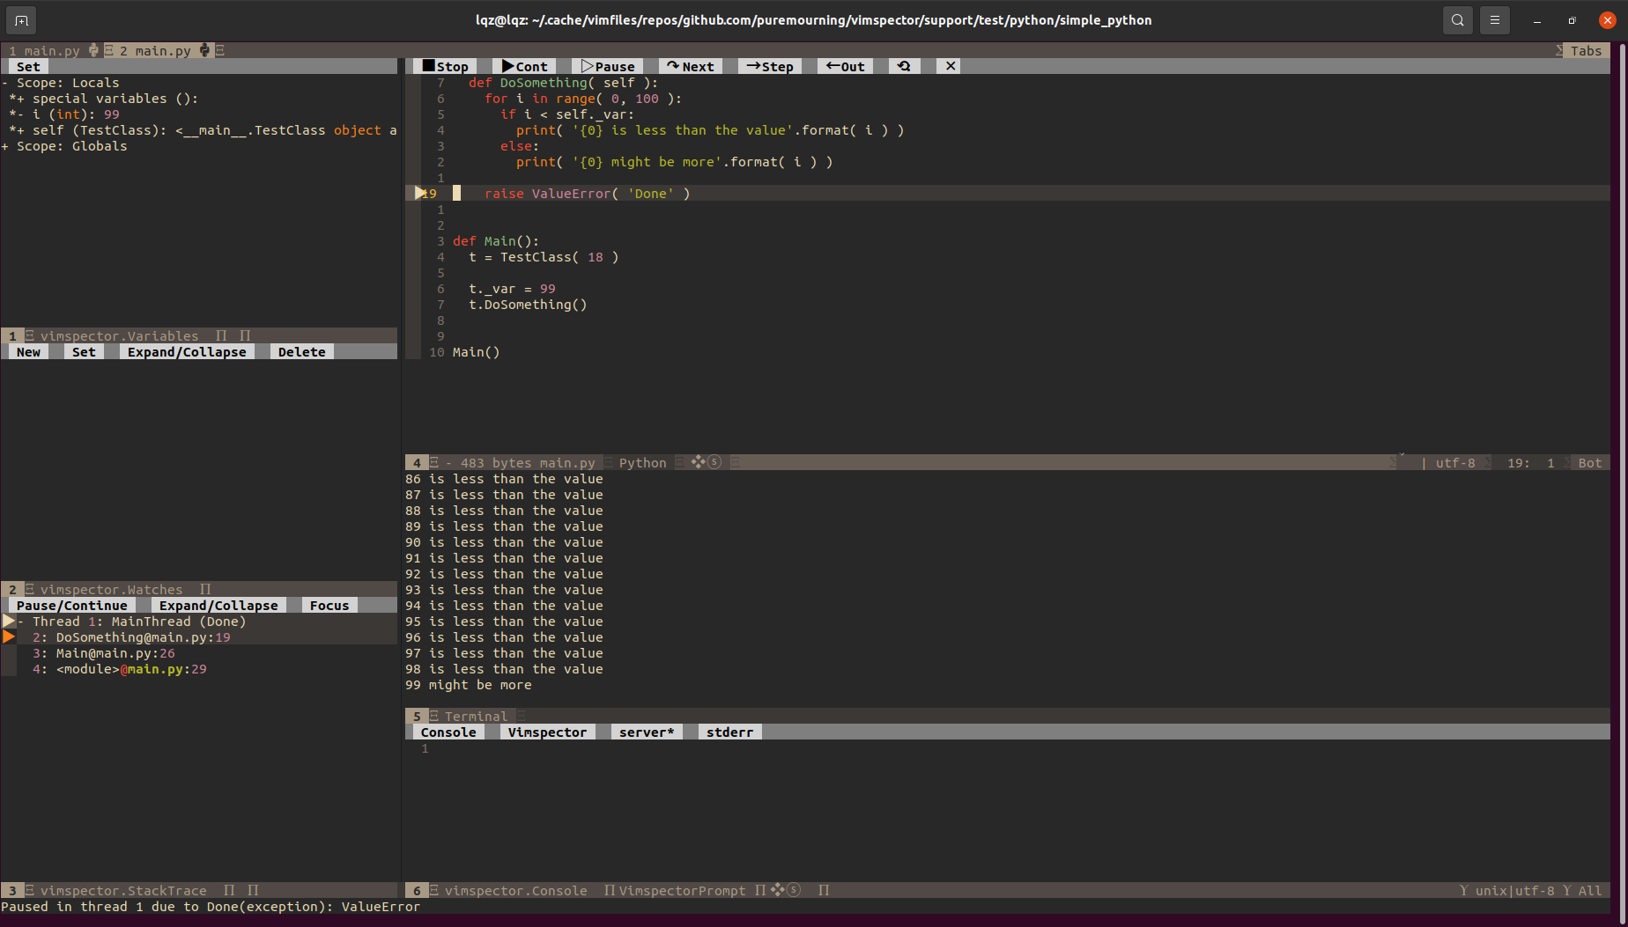The height and width of the screenshot is (927, 1628).
Task: Click the 483 bytes main.py status entry
Action: pos(528,462)
